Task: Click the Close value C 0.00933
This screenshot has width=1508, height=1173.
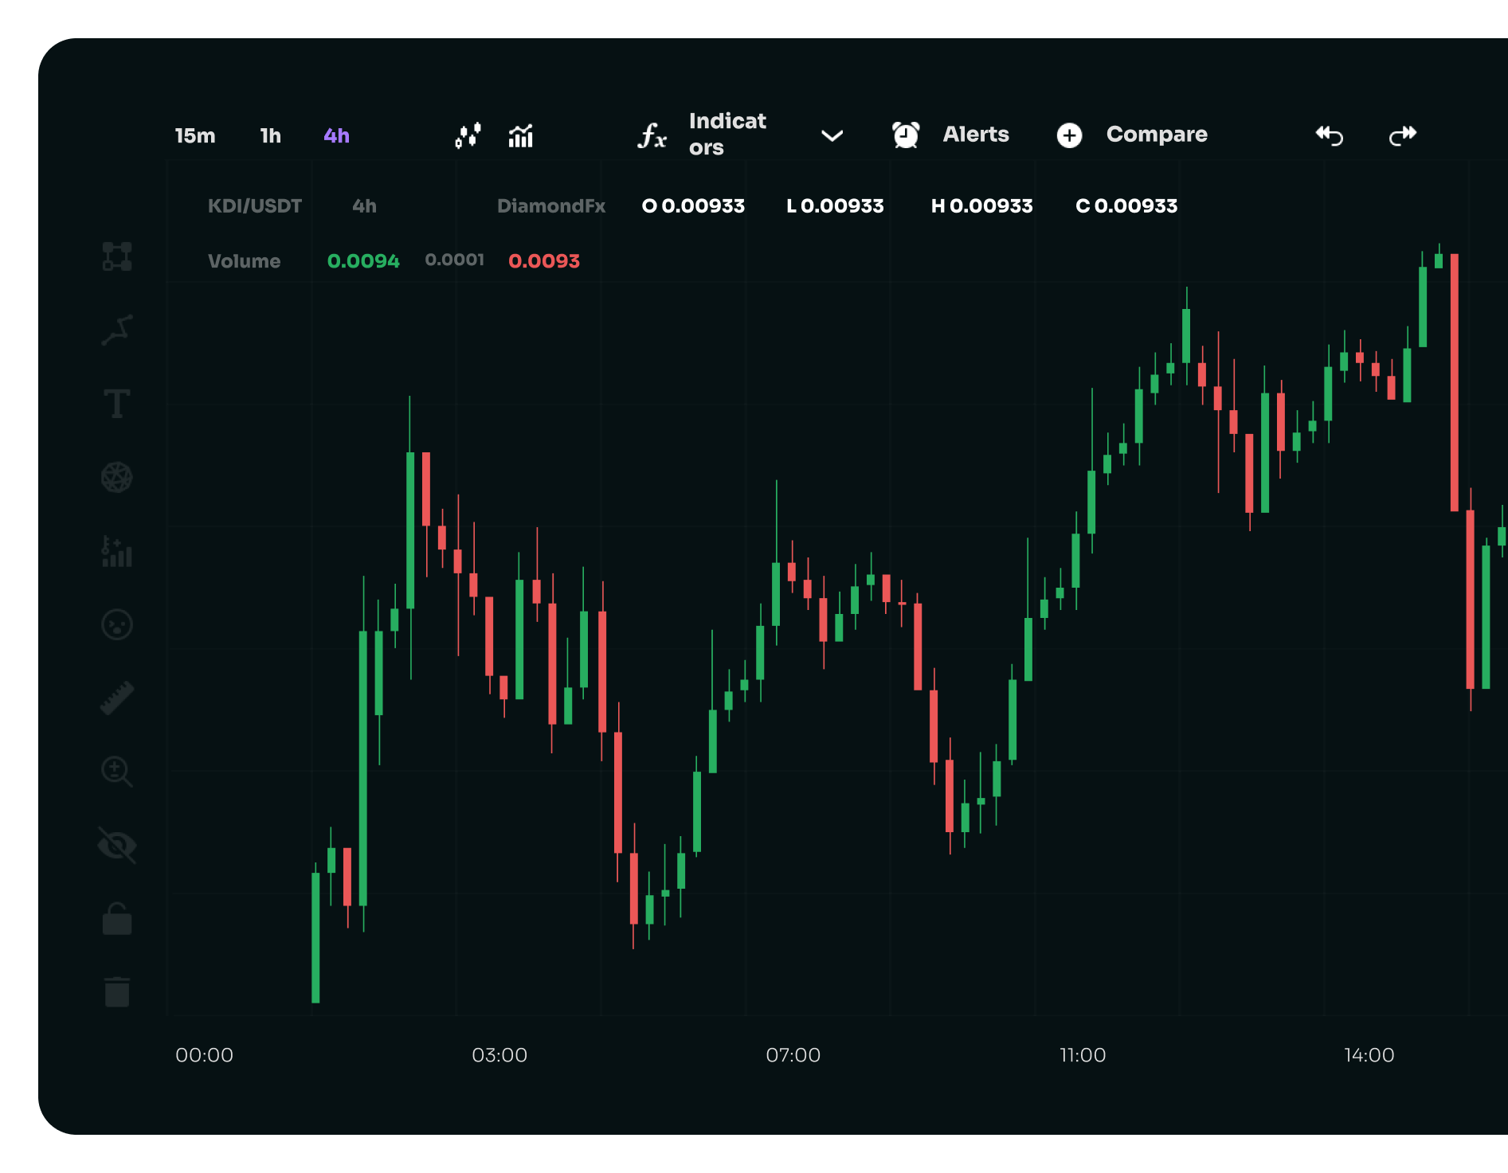Action: (1126, 206)
